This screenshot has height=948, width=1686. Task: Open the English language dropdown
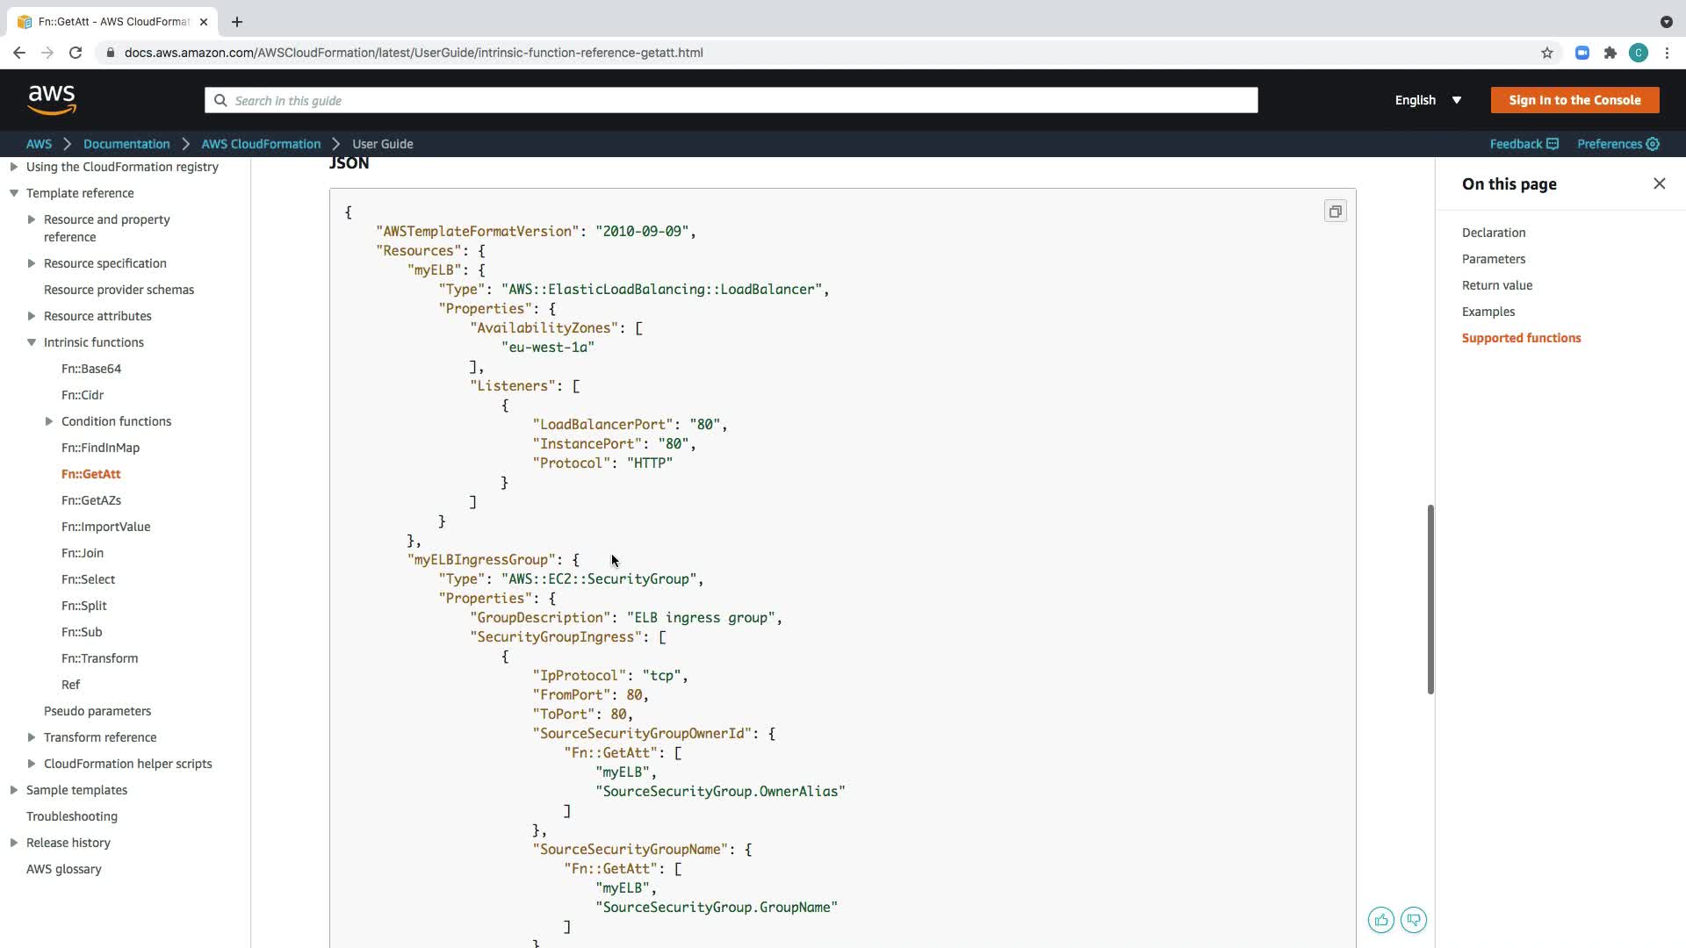pyautogui.click(x=1428, y=100)
